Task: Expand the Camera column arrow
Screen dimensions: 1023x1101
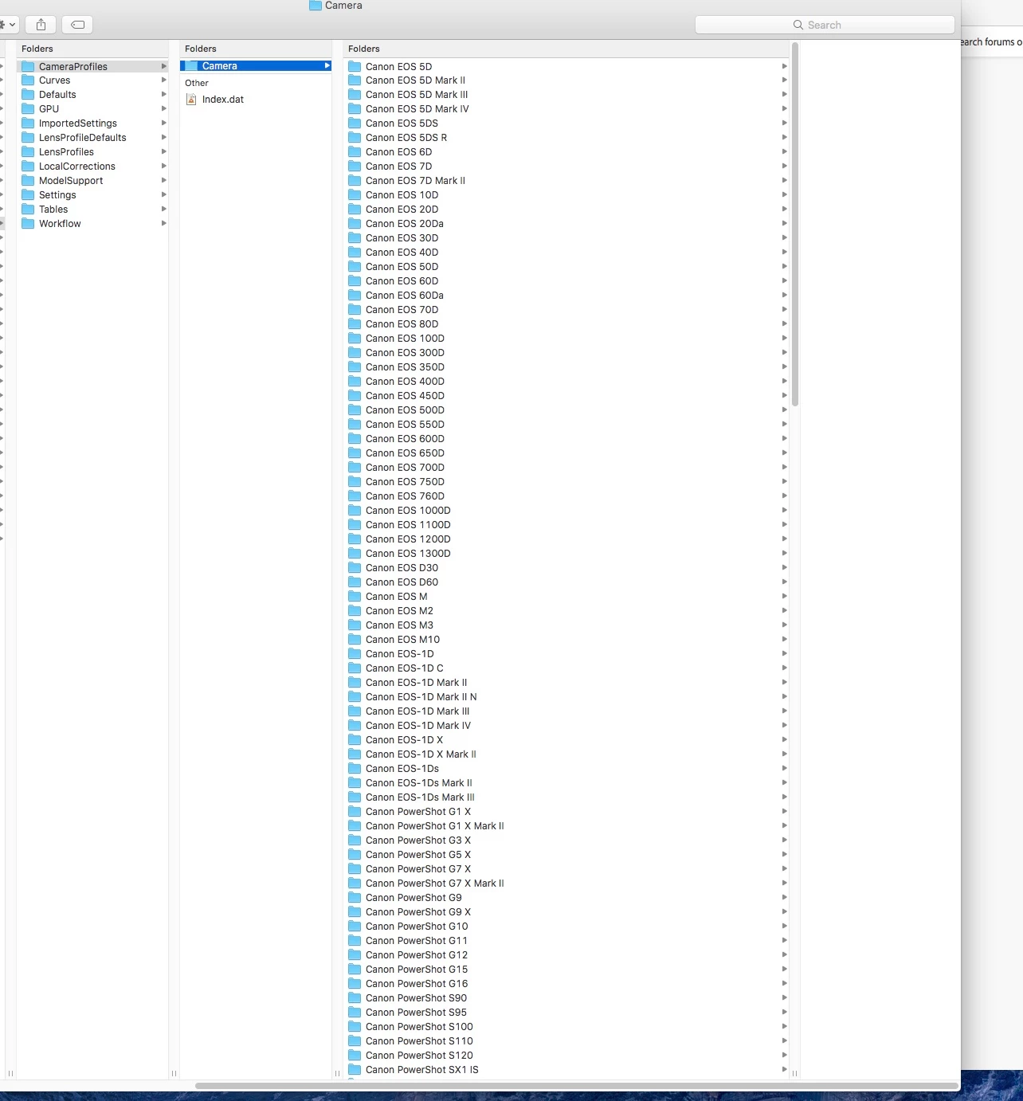Action: tap(327, 65)
